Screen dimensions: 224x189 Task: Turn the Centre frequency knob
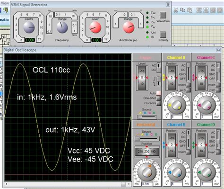[x=29, y=27]
